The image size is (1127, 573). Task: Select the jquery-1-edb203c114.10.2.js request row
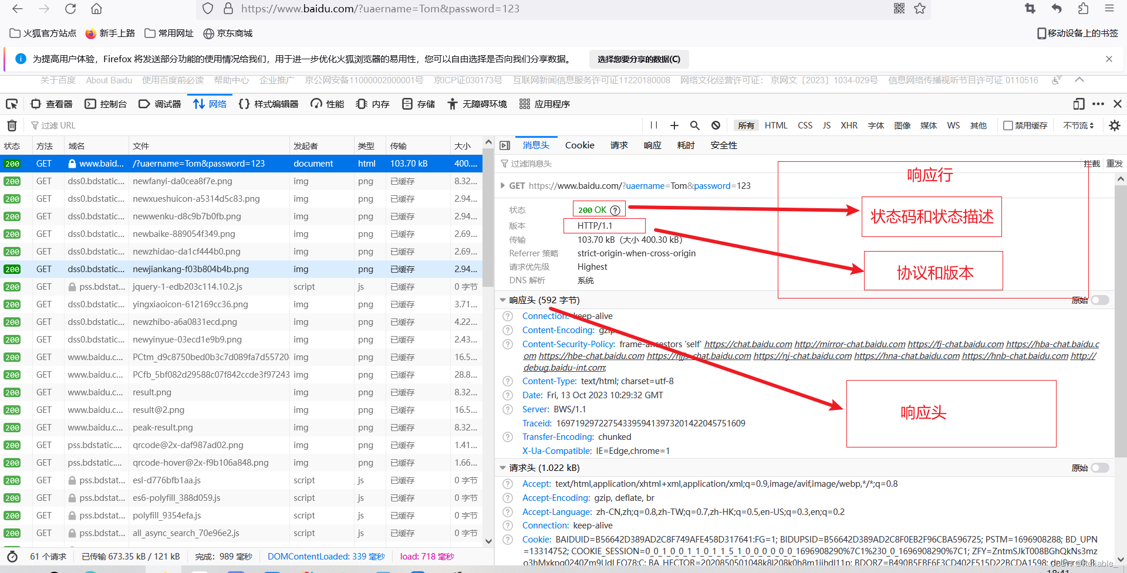(241, 287)
